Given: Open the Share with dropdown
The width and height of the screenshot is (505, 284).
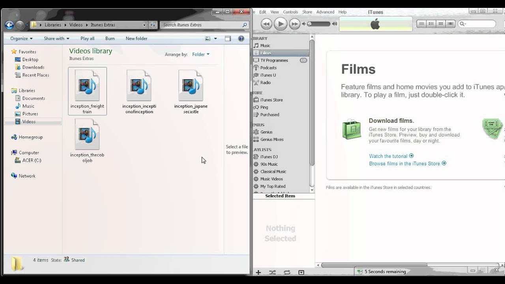Looking at the screenshot, I should click(x=56, y=39).
